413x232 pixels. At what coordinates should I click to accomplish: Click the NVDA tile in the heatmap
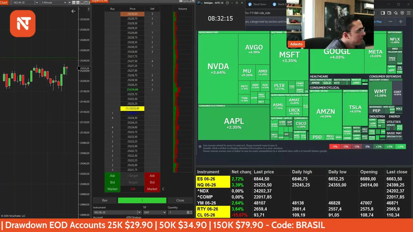coord(218,69)
